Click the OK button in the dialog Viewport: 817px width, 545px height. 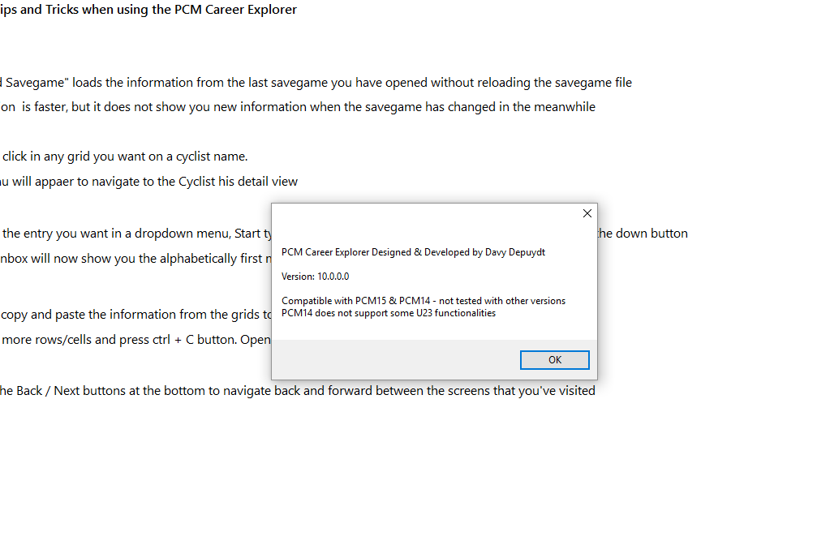pyautogui.click(x=555, y=360)
